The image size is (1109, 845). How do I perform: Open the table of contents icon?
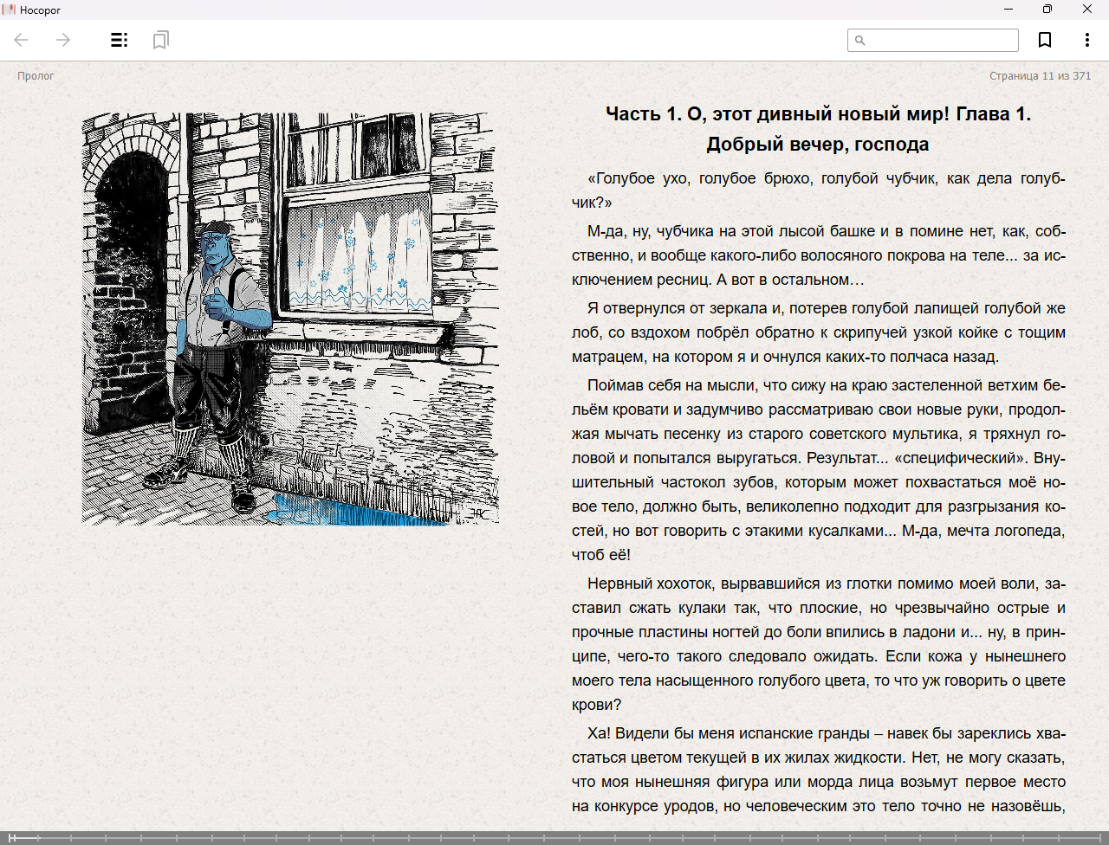point(120,40)
